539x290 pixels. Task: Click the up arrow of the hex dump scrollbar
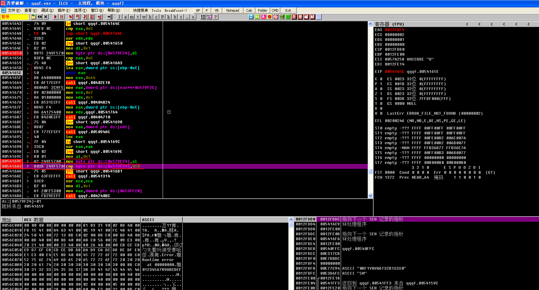[291, 220]
